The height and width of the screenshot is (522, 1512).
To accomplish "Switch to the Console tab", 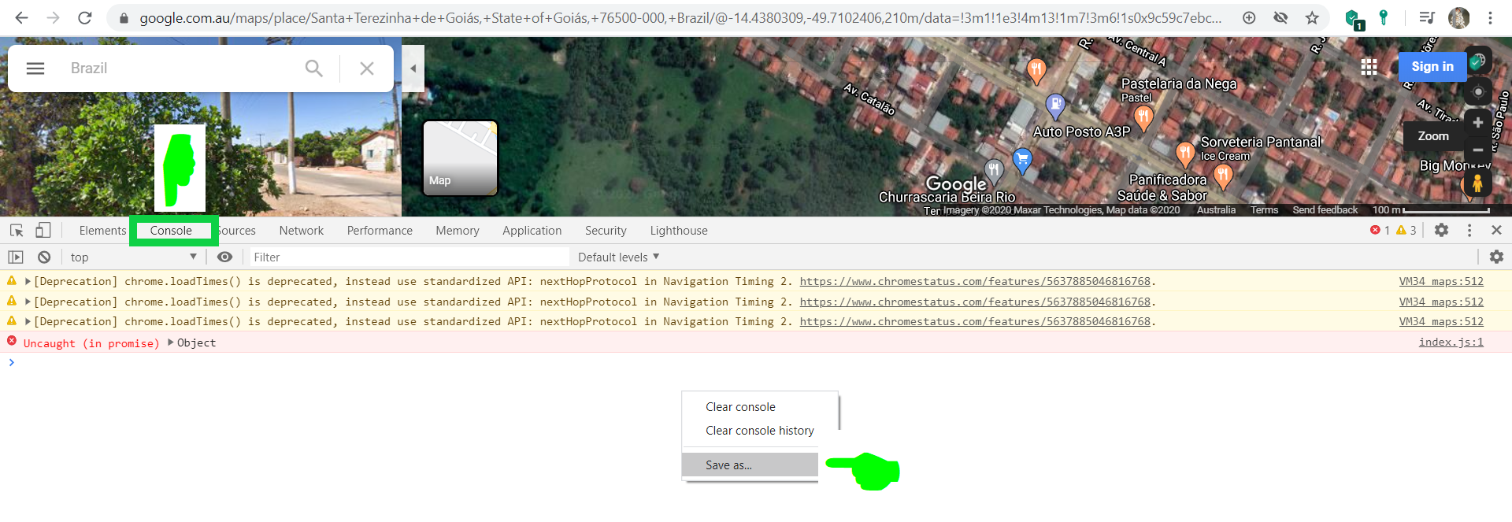I will 171,231.
